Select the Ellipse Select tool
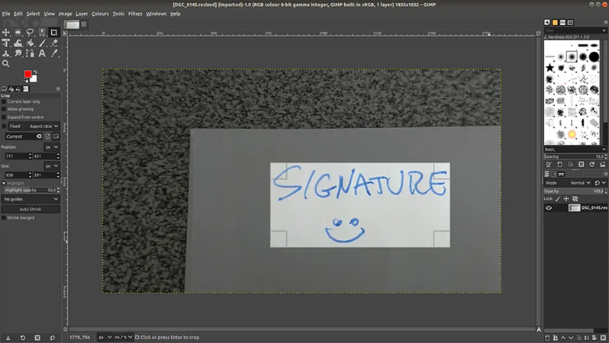Screen dimensions: 609x343 click(18, 32)
